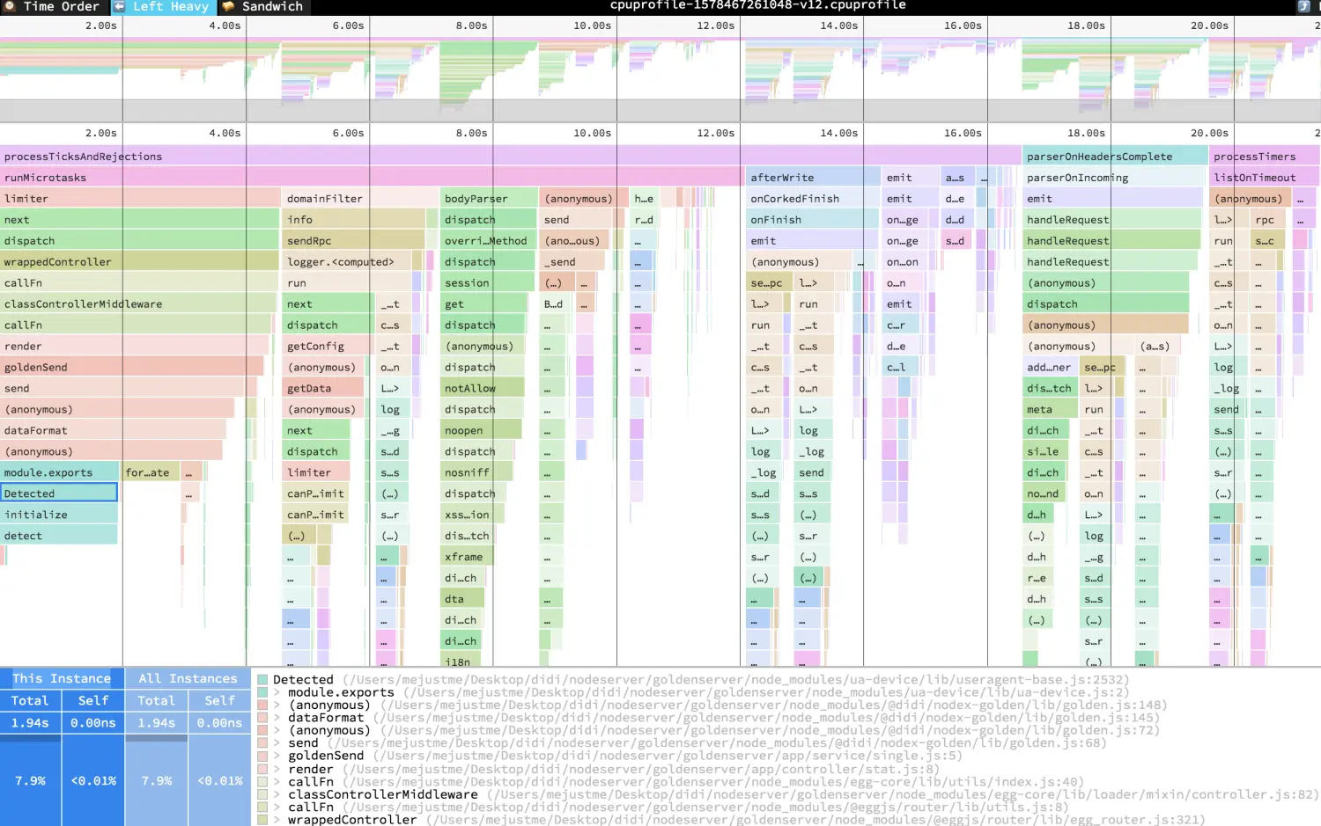Click the 'This Instance' stats header
The image size is (1321, 826).
tap(62, 678)
